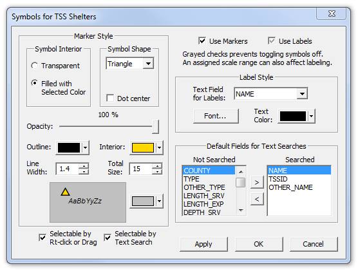Click the Apply button
Screen dimensions: 358x271
[x=203, y=244]
